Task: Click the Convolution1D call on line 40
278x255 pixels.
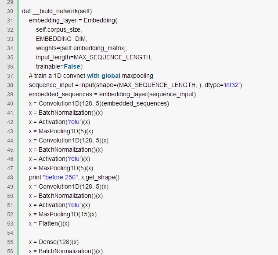Action: click(99, 103)
